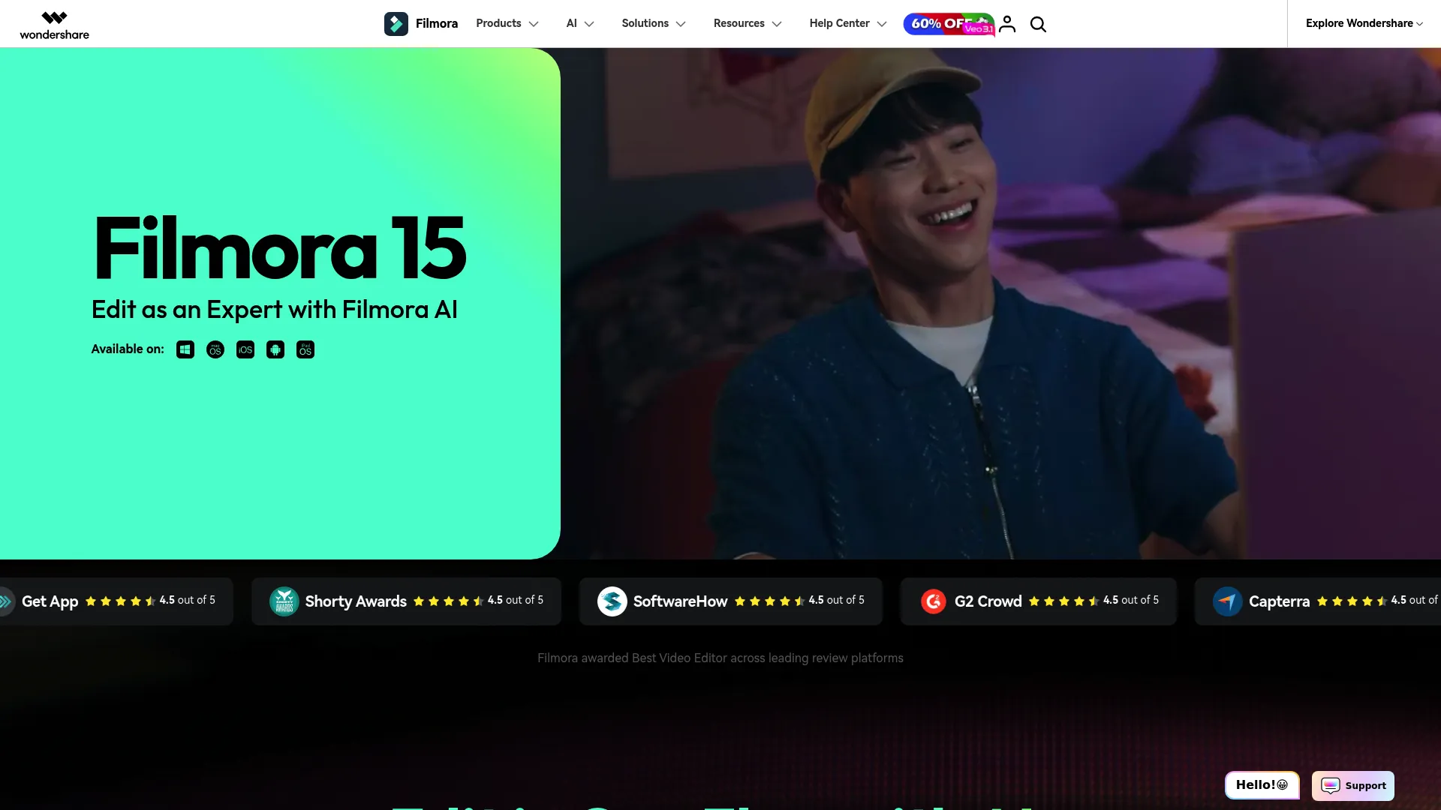This screenshot has width=1441, height=810.
Task: Open the user account icon
Action: [x=1007, y=24]
